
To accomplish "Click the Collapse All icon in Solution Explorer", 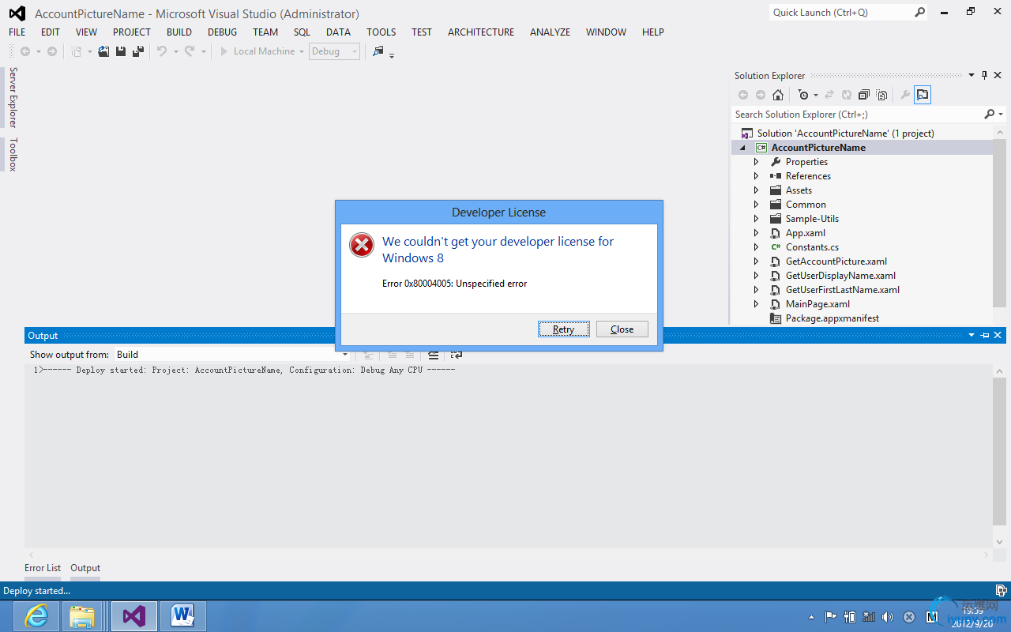I will point(863,95).
